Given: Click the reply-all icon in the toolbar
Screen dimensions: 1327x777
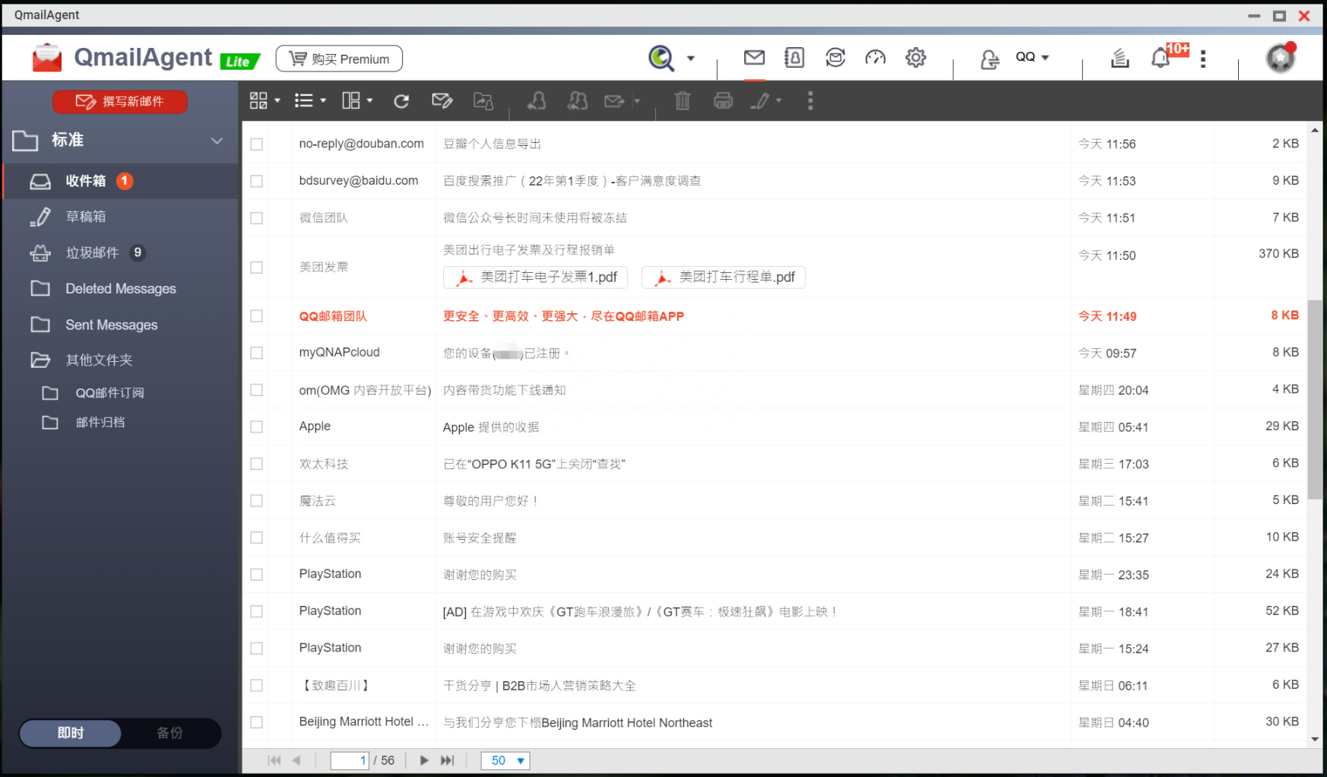Looking at the screenshot, I should (x=578, y=100).
